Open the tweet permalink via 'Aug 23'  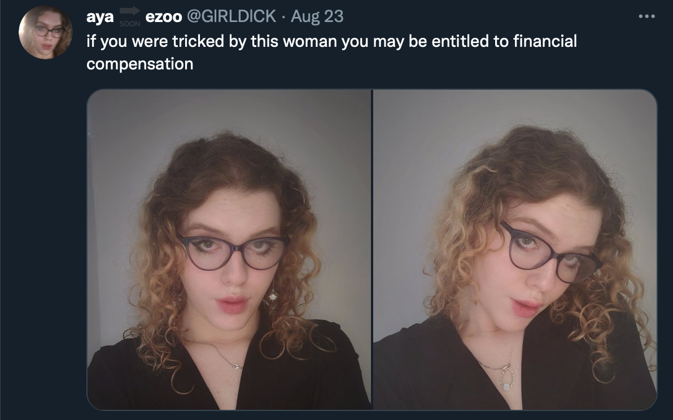pos(317,17)
